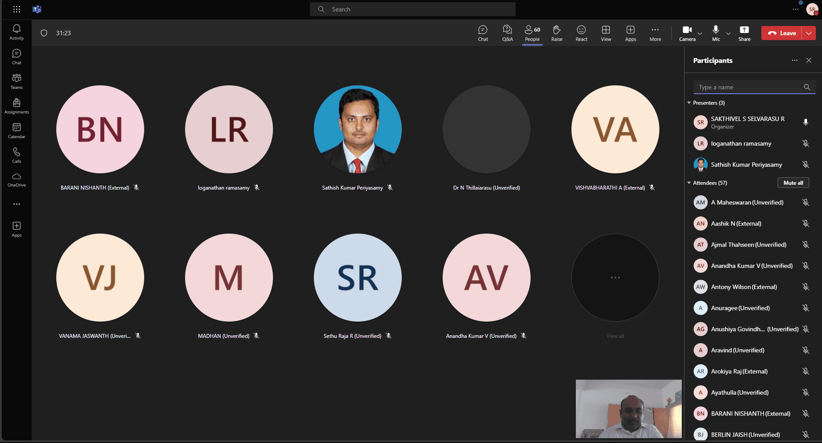Change the meeting View layout

[x=606, y=33]
